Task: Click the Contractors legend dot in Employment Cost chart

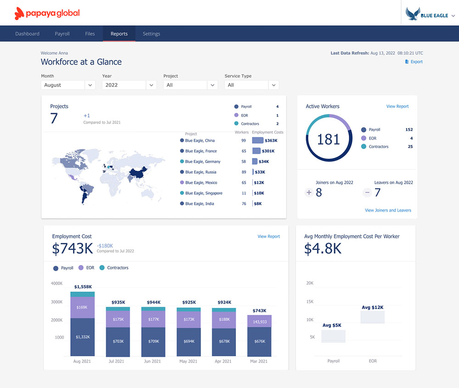Action: point(103,268)
